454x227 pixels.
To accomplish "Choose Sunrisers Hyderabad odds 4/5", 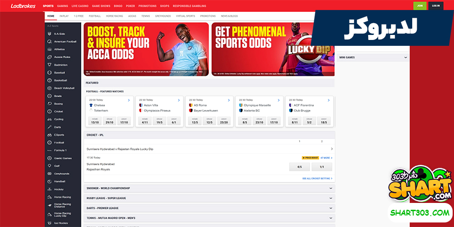I will (x=299, y=167).
